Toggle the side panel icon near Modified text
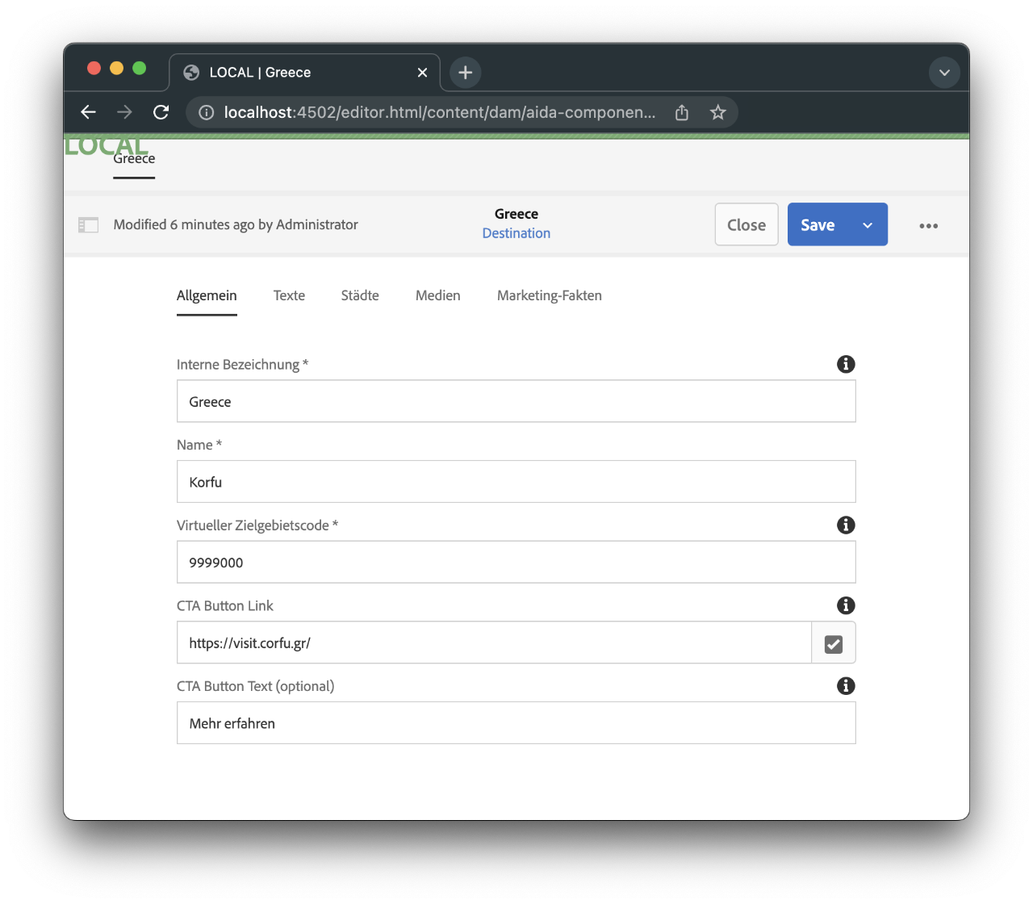 [89, 224]
